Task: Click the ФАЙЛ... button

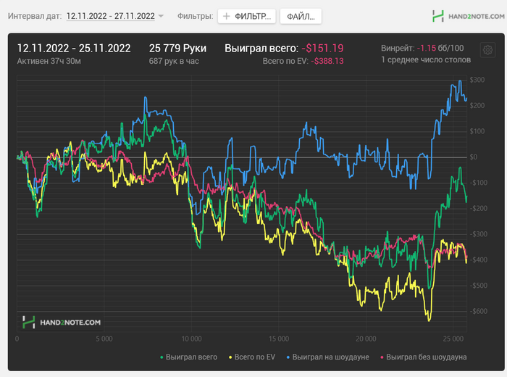Action: point(301,16)
